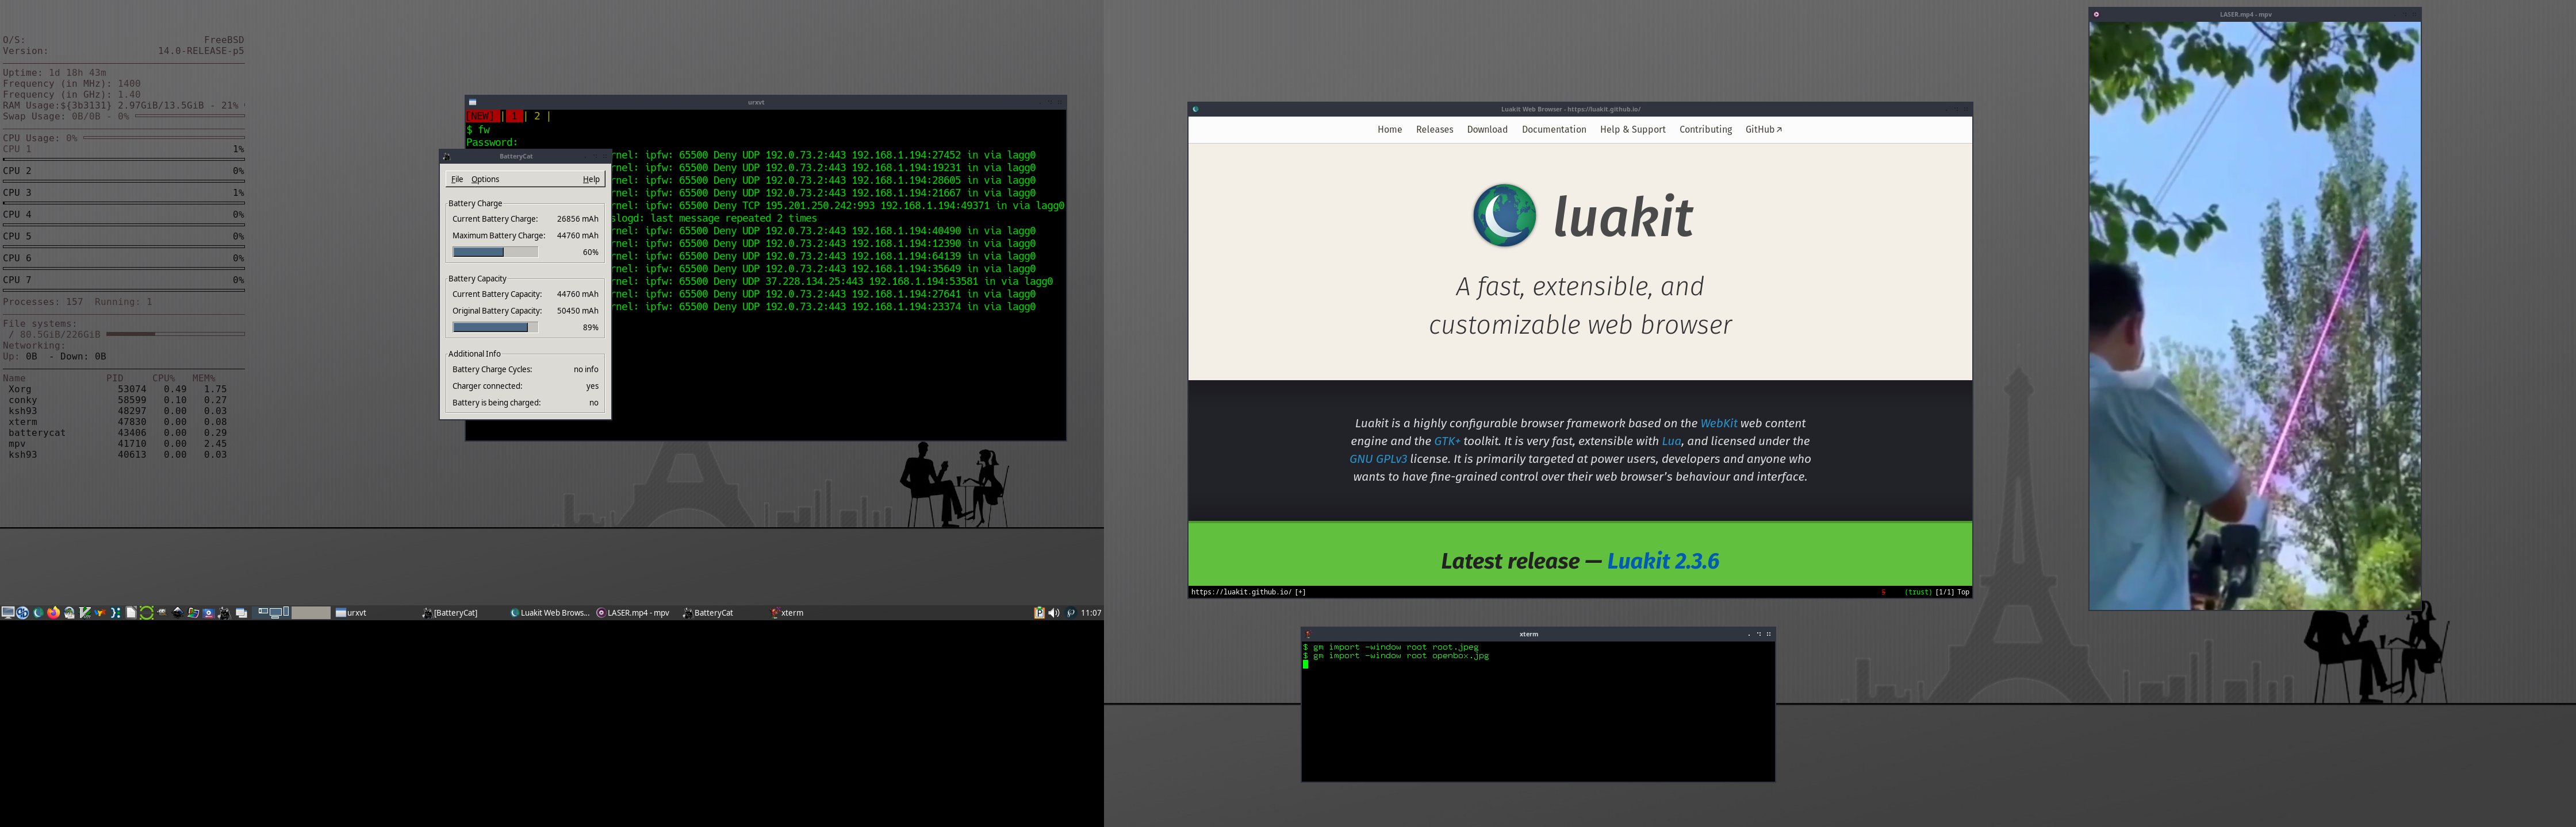
Task: Open the Luakit 2.3.6 release link
Action: point(1663,561)
